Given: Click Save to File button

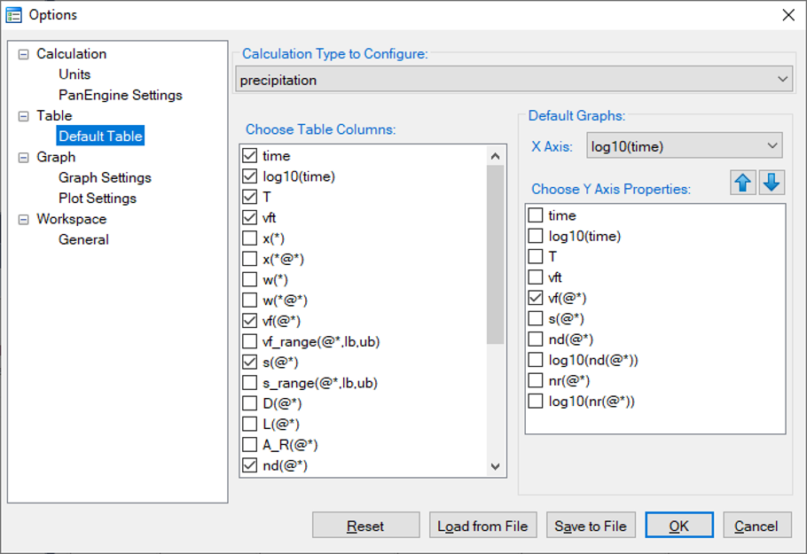Looking at the screenshot, I should (591, 526).
